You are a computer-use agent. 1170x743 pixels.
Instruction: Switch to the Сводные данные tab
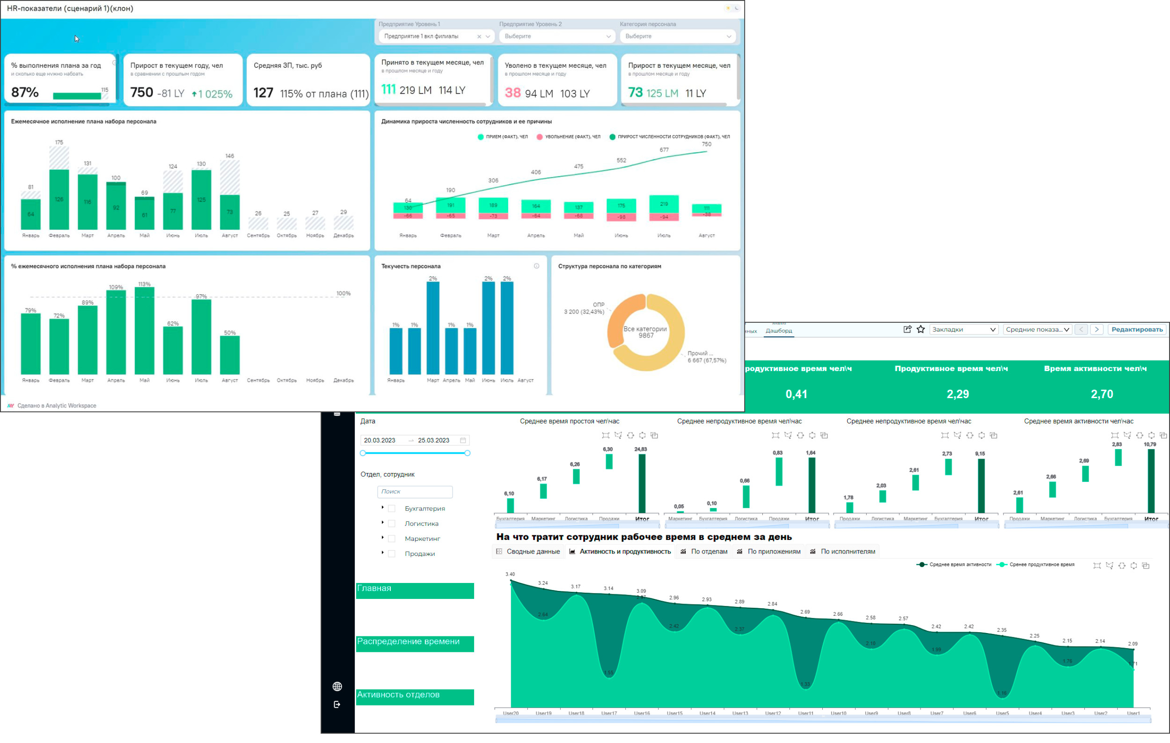[528, 551]
